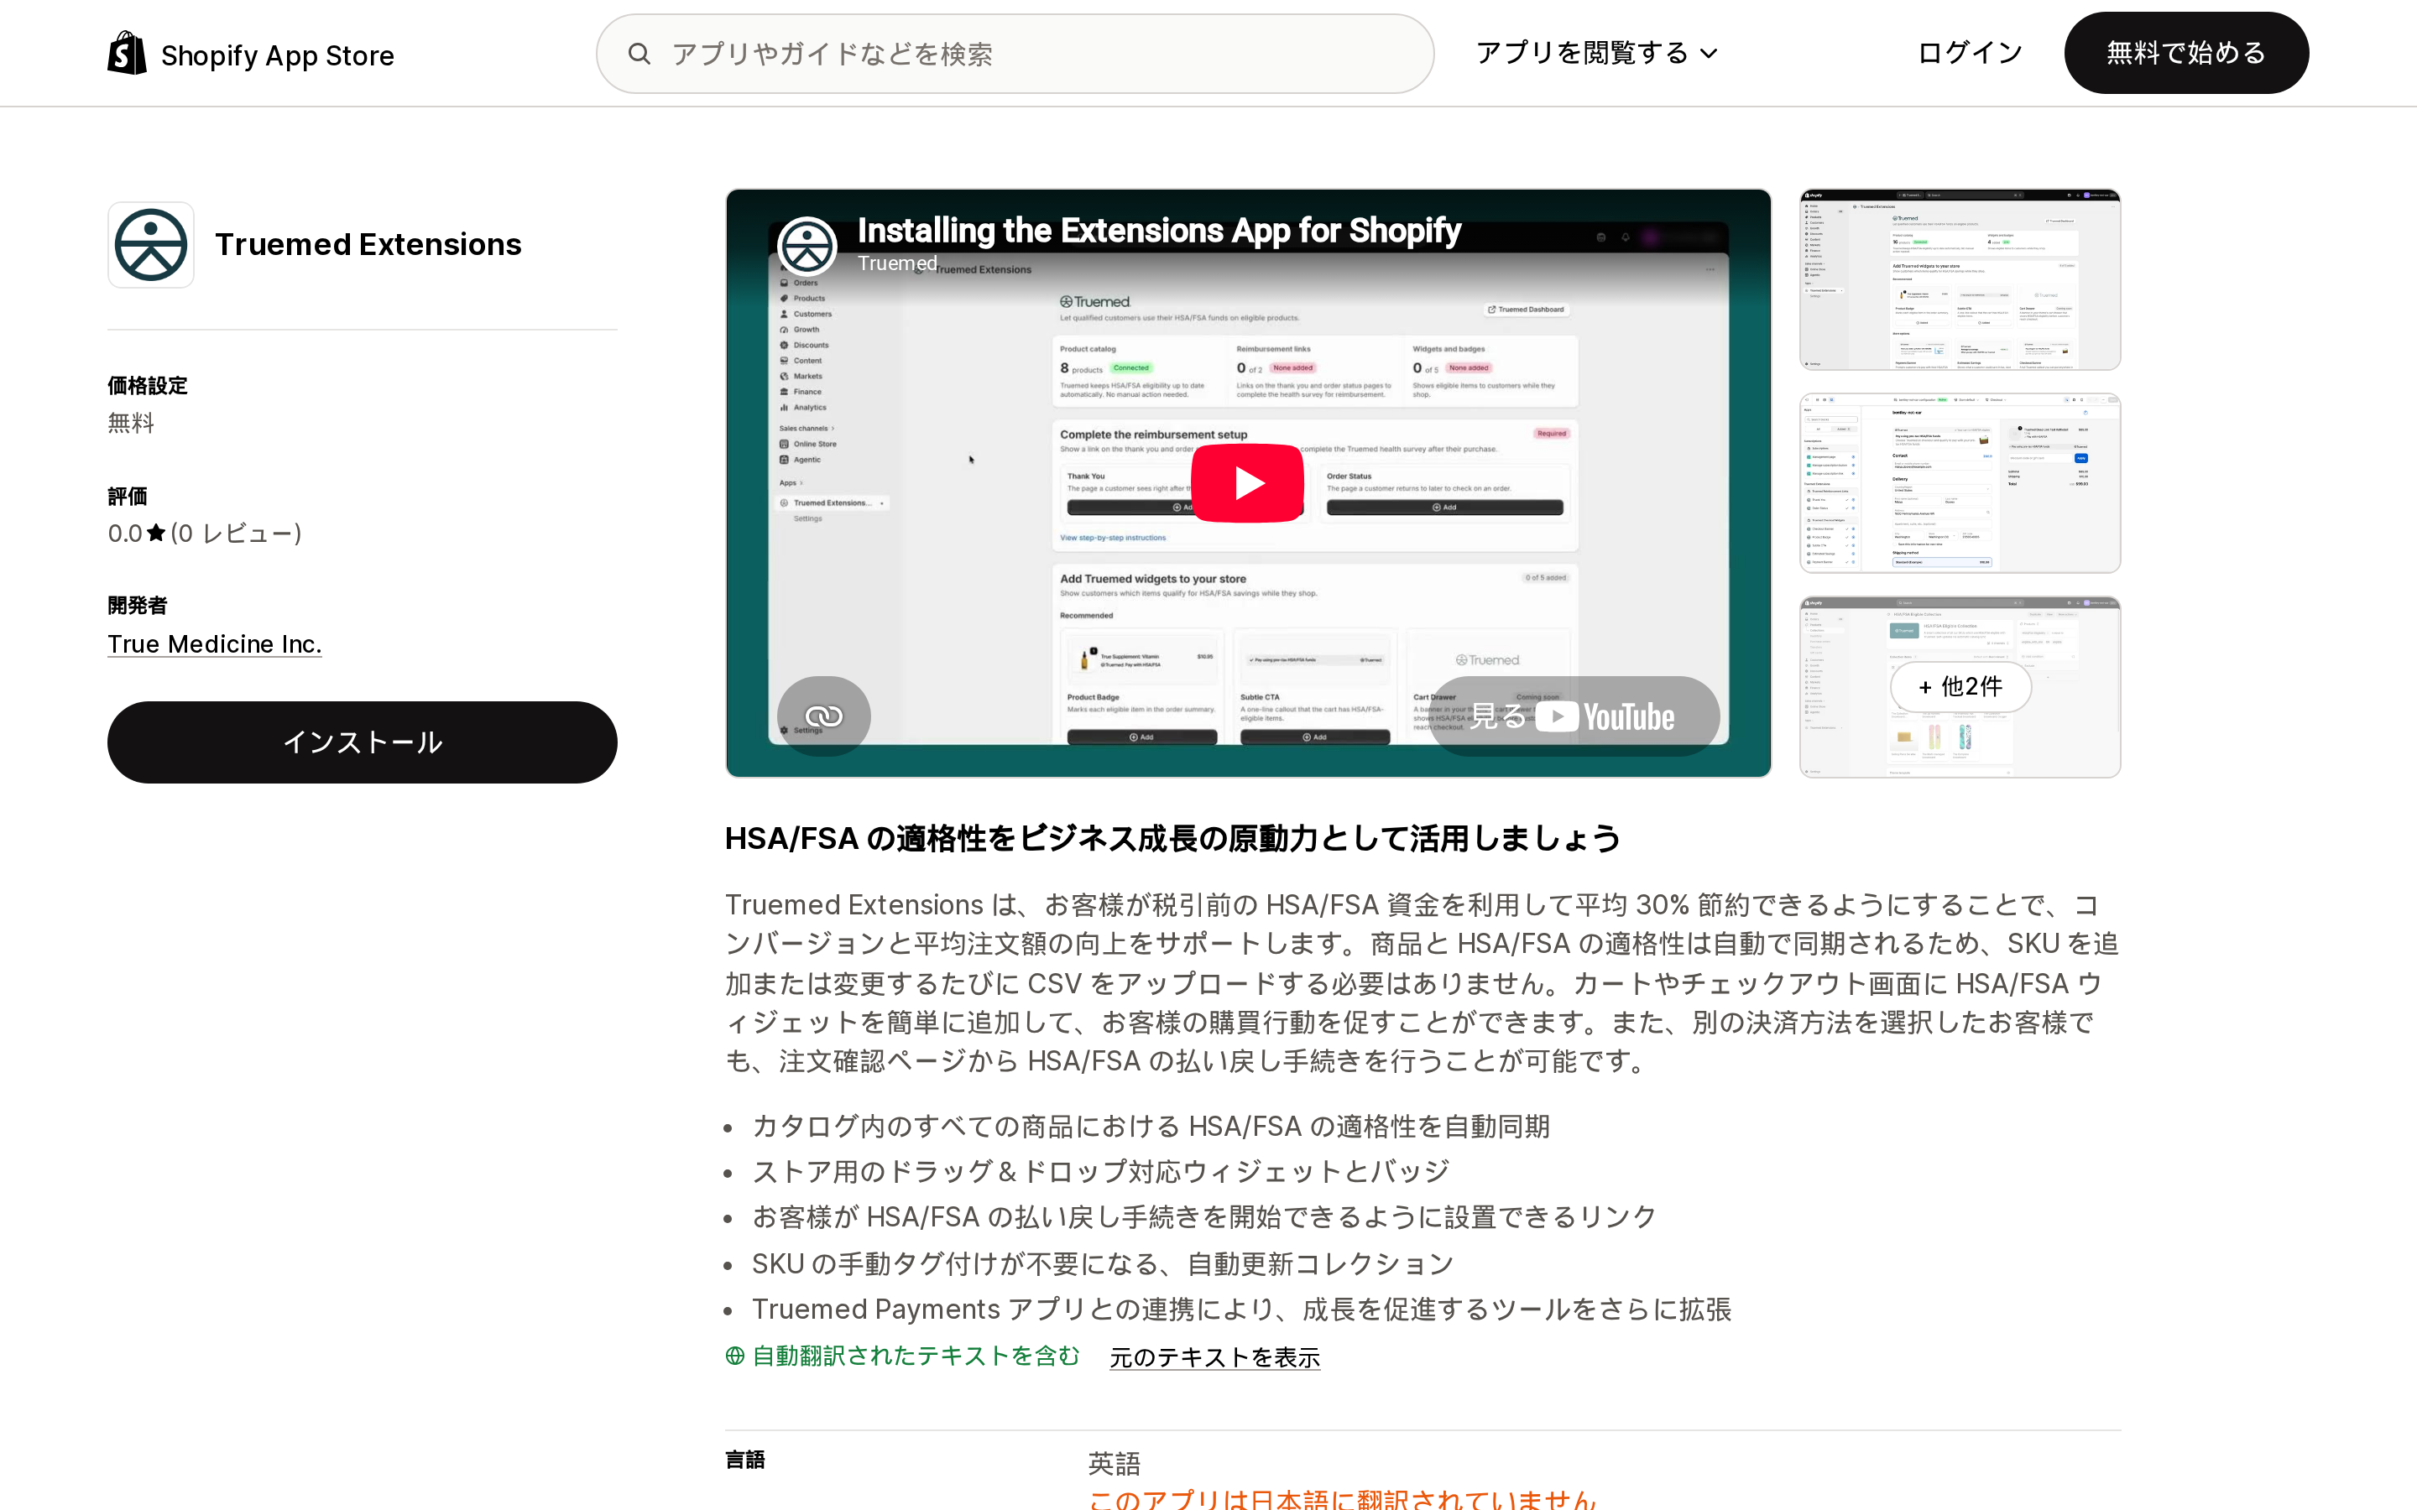Click the 見る YouTube watch button

point(1574,716)
